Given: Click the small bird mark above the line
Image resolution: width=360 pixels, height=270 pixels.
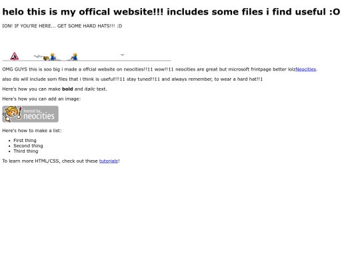Looking at the screenshot, I should [123, 55].
